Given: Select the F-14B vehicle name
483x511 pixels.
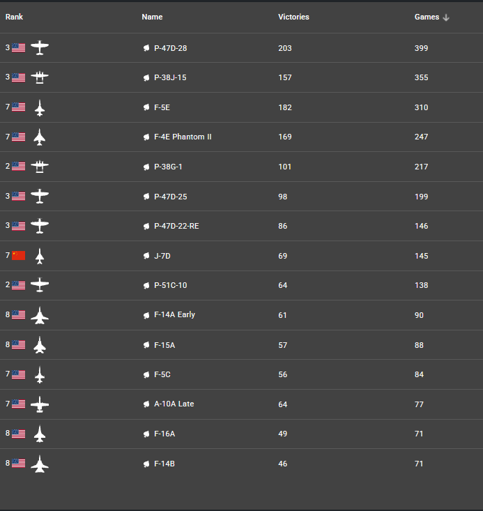Looking at the screenshot, I should (164, 464).
